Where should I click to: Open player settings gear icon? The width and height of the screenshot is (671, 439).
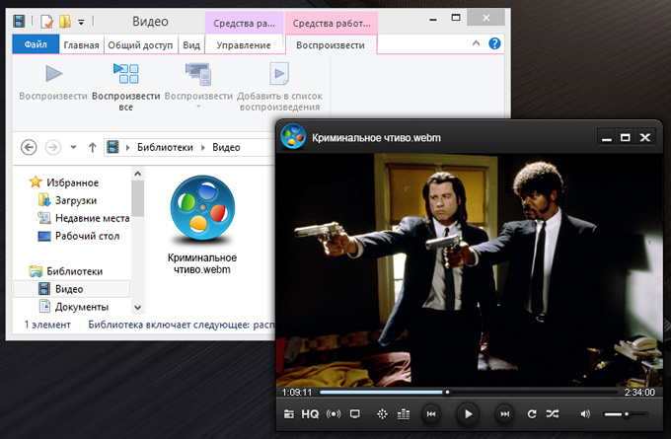pyautogui.click(x=382, y=414)
